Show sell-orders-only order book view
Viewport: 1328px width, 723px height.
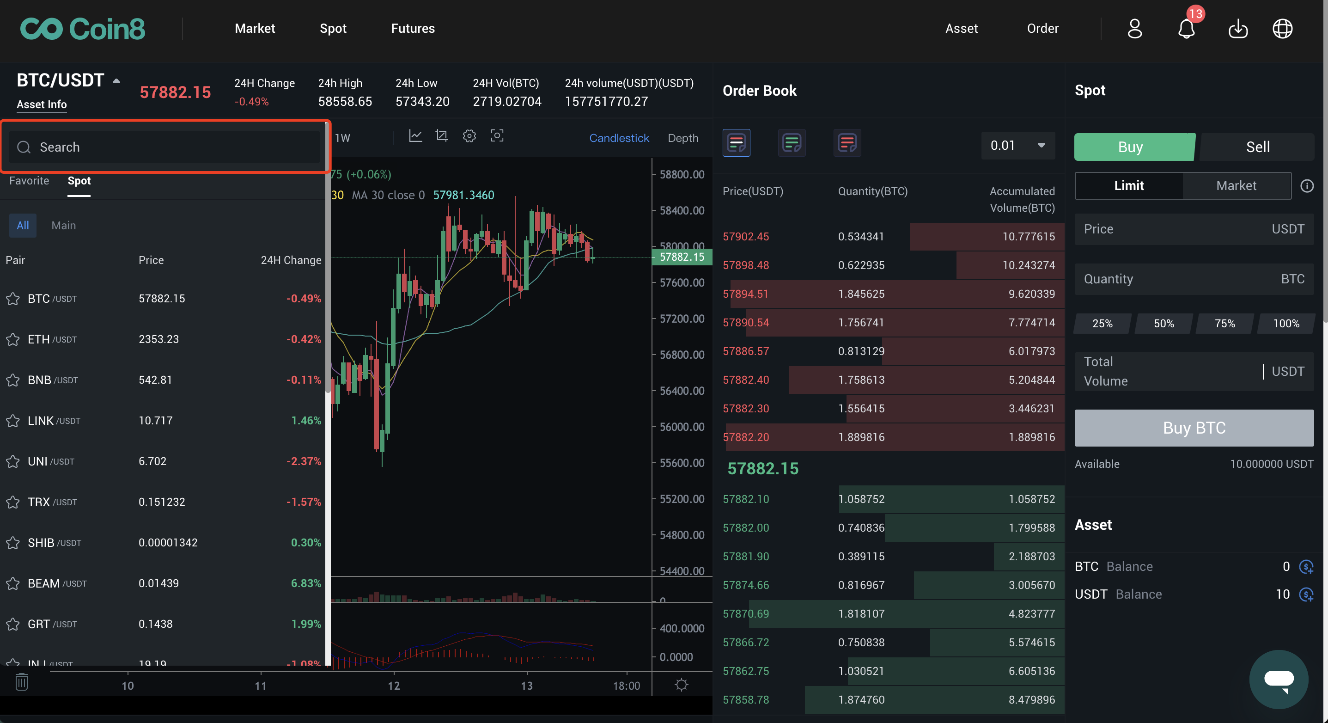[847, 143]
